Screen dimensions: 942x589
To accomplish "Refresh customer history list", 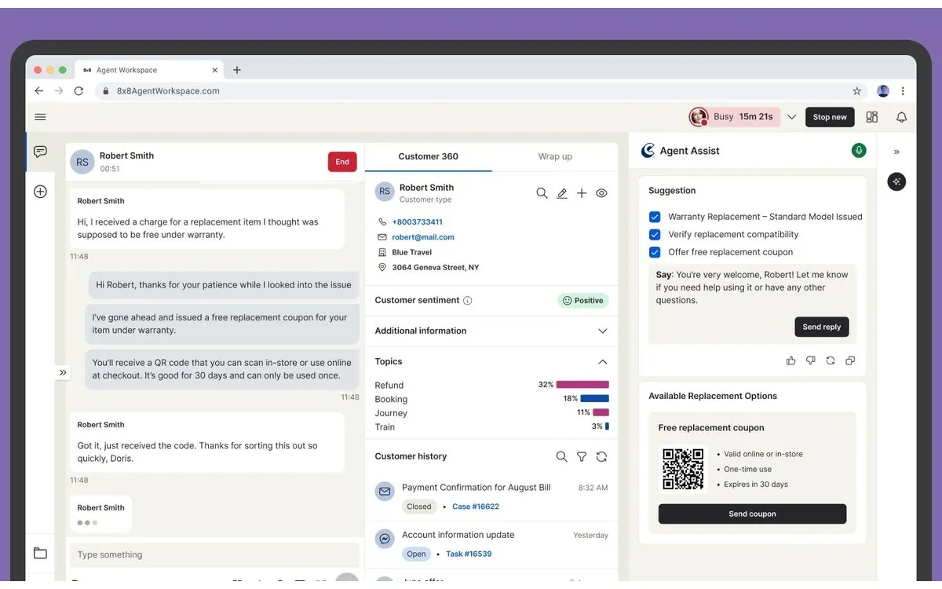I will click(601, 456).
